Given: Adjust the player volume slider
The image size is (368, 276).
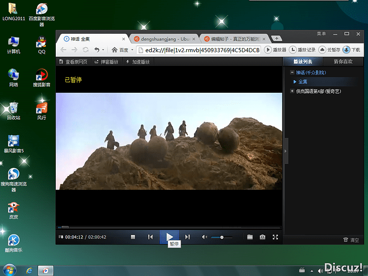Looking at the screenshot, I should coord(222,237).
